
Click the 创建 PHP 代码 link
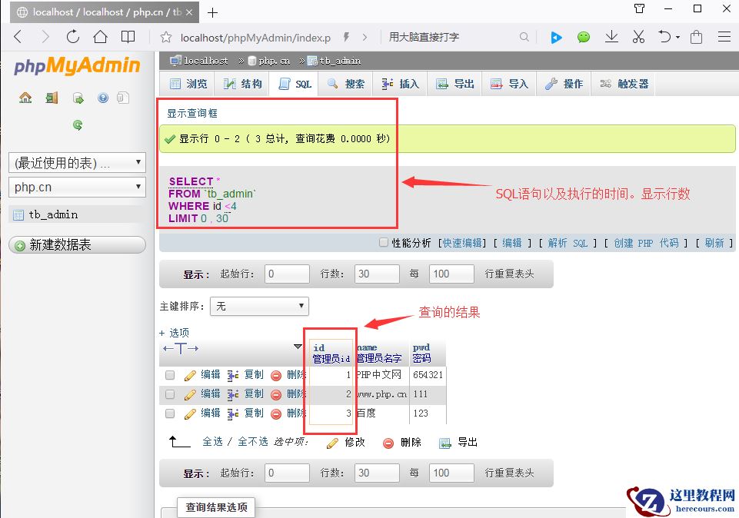click(646, 243)
